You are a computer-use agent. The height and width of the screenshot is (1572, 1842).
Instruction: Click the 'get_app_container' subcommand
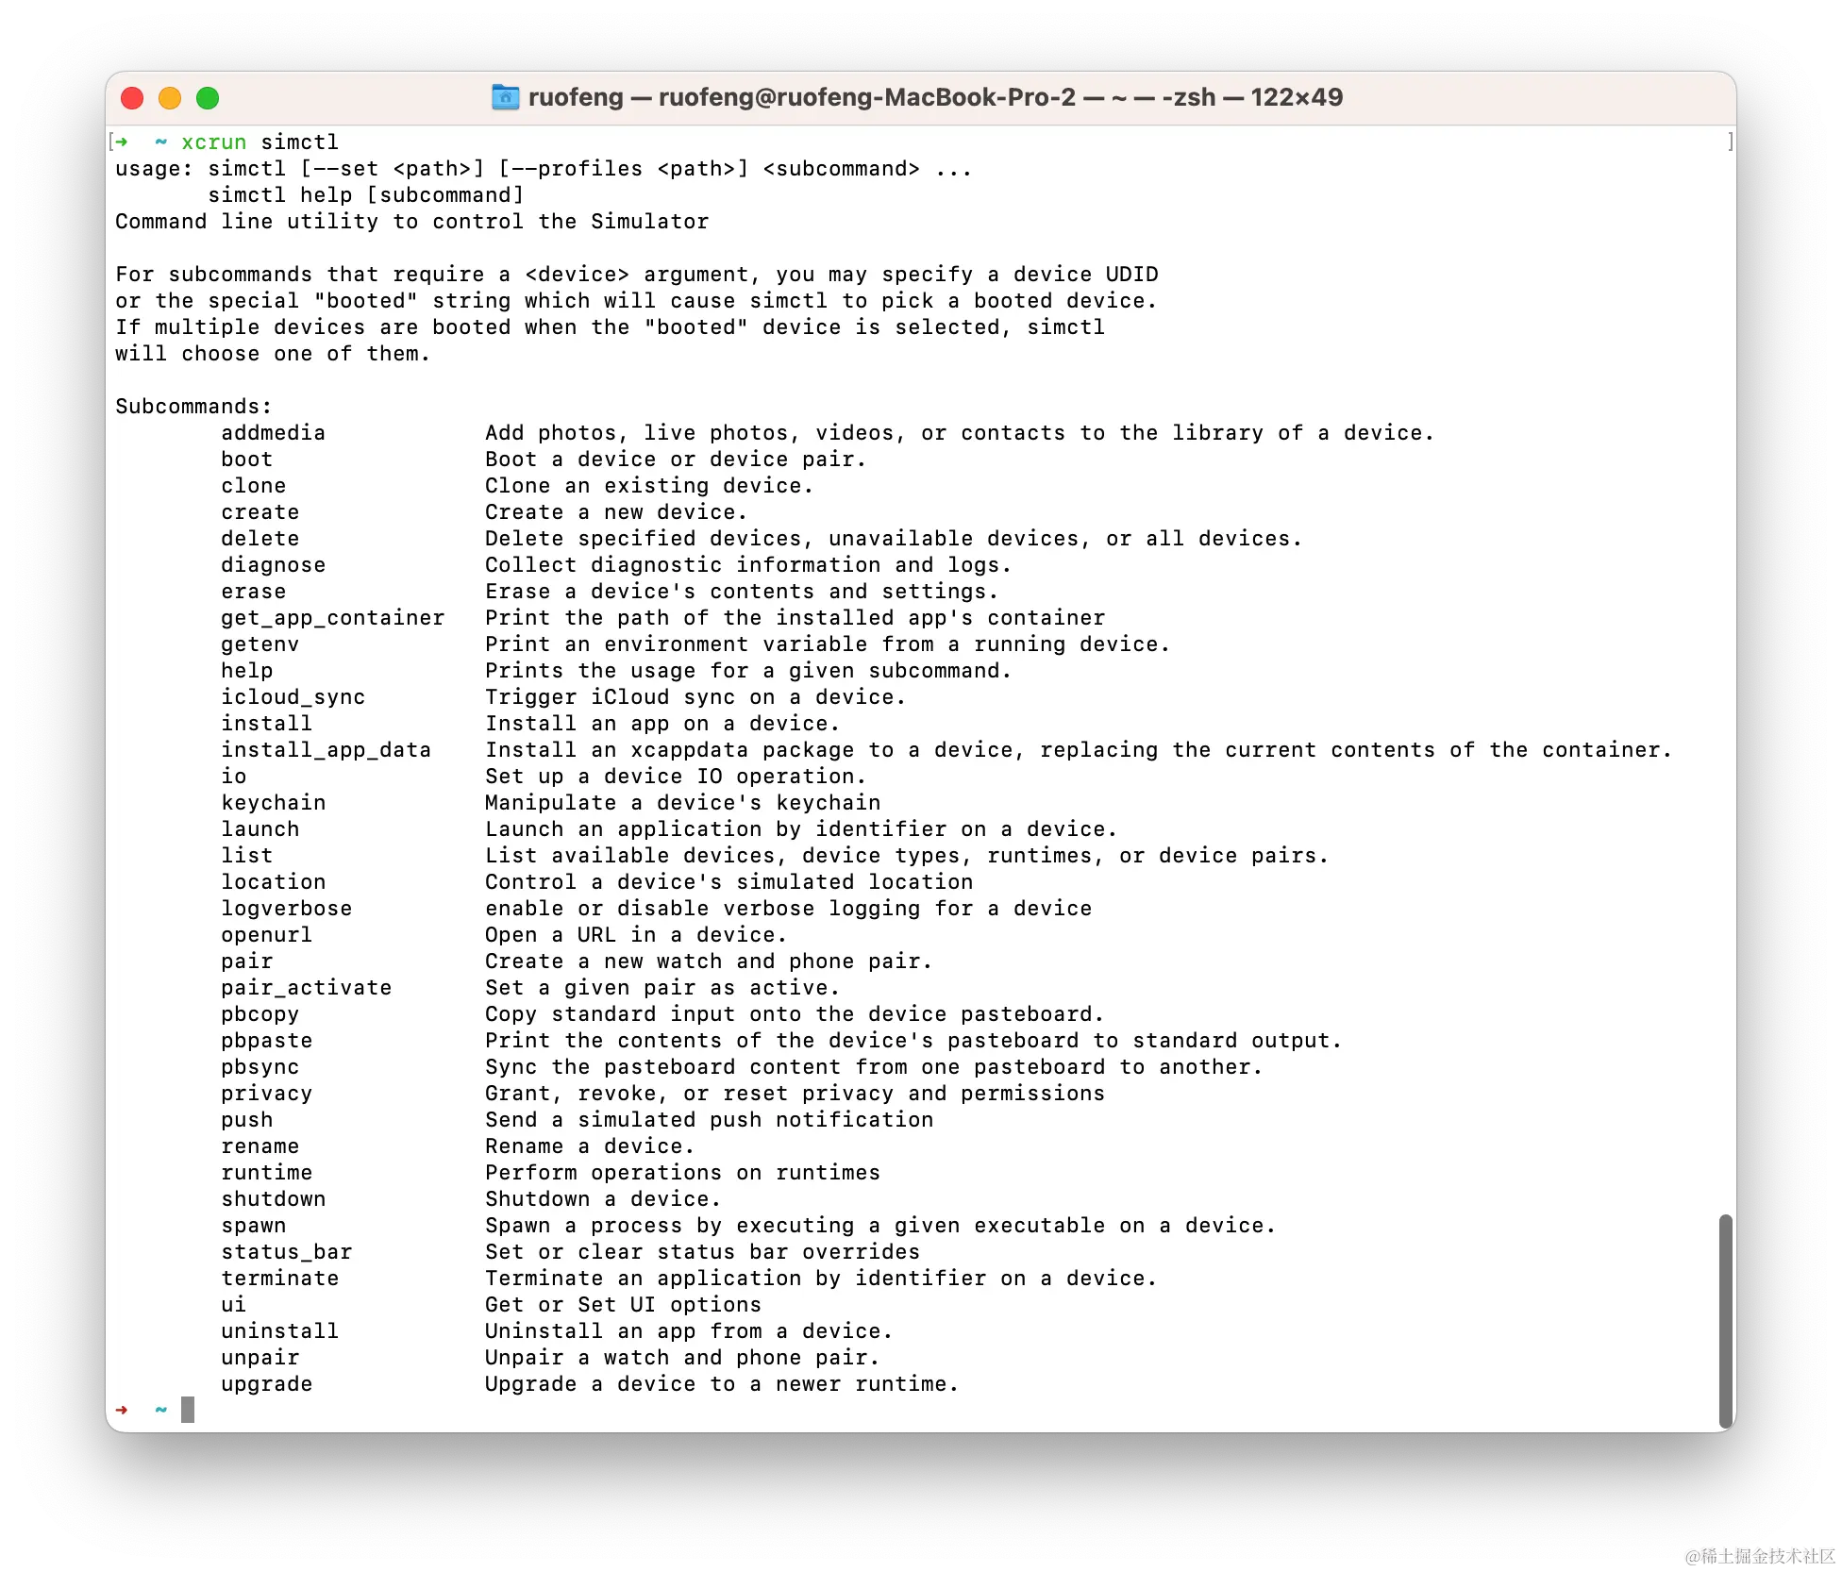(333, 618)
